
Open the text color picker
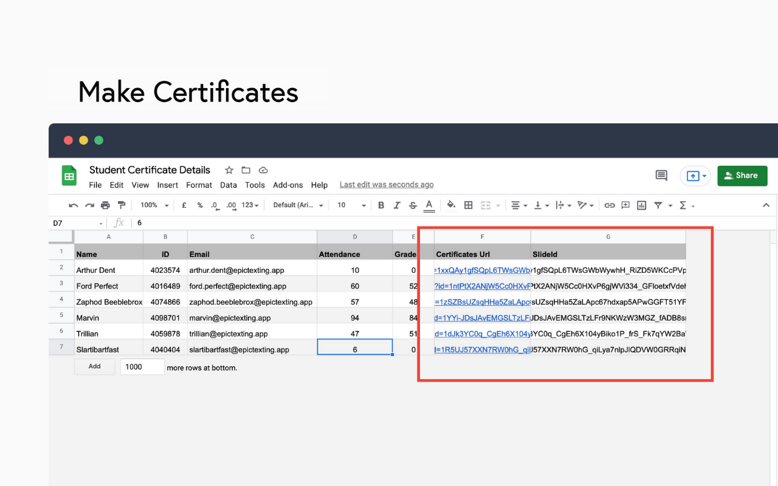click(x=429, y=205)
